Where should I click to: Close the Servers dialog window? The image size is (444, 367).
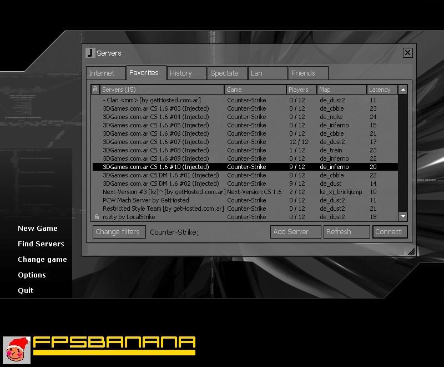click(x=407, y=53)
